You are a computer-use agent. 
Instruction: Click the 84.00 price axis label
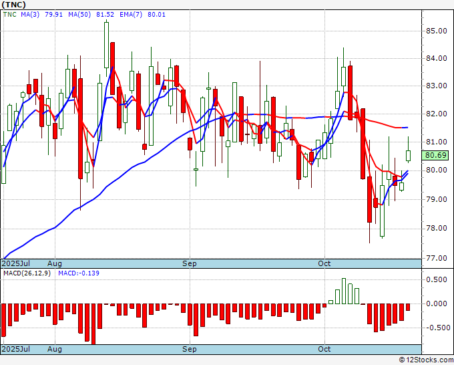pos(437,59)
